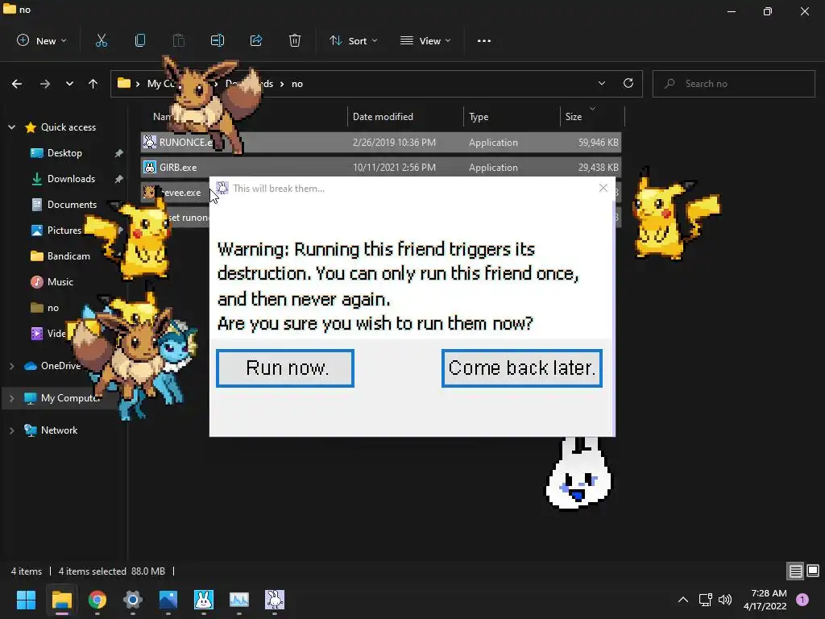This screenshot has width=825, height=619.
Task: Select the GIRB.exe file
Action: point(381,168)
